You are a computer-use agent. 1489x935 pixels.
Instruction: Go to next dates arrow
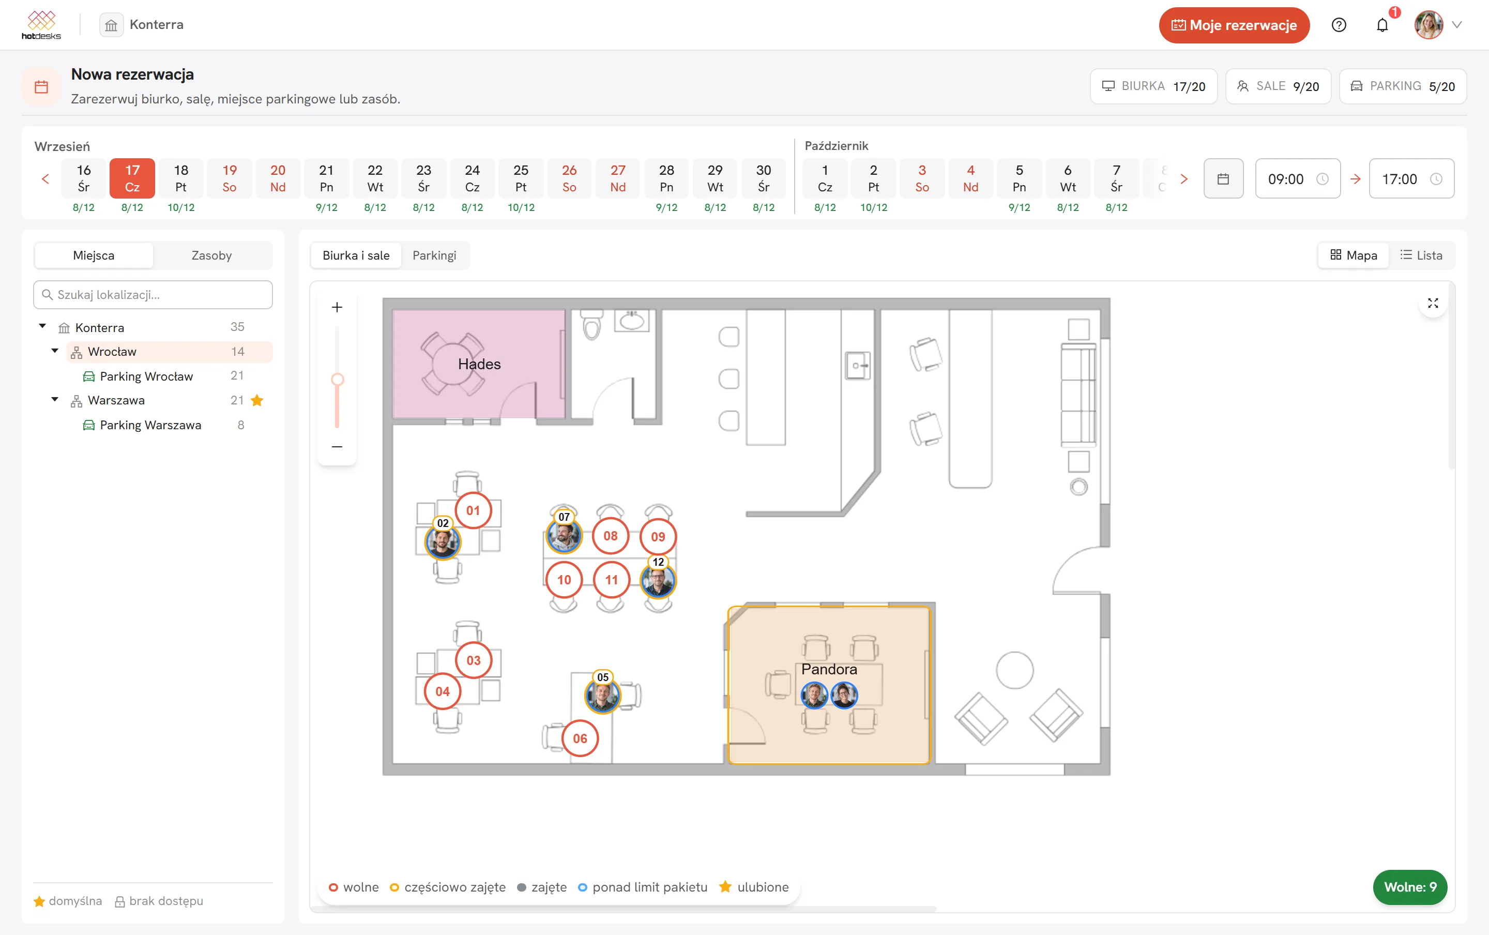1183,179
